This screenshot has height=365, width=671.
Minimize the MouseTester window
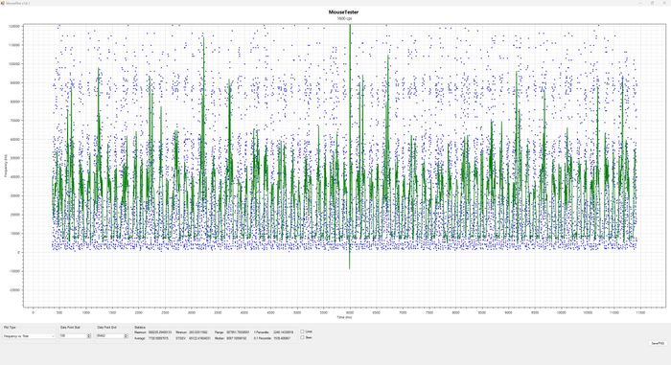(640, 3)
